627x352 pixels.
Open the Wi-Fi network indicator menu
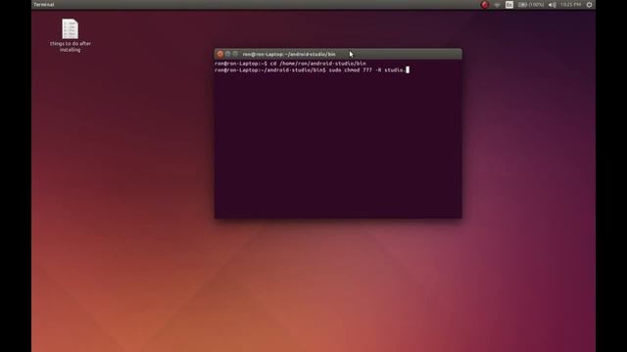click(x=497, y=5)
